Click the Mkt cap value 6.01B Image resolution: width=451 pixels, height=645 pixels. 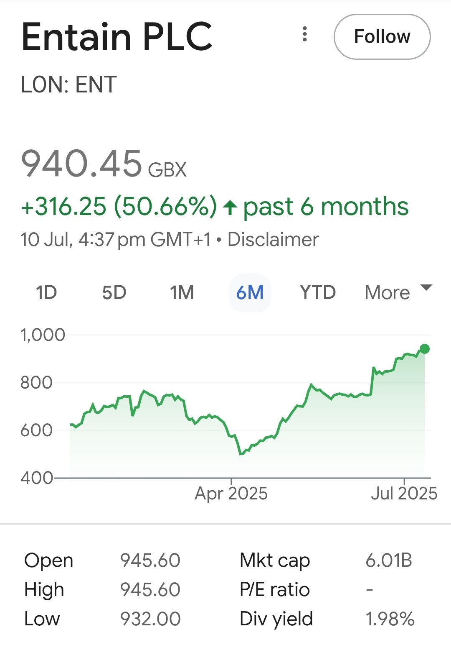tap(389, 561)
